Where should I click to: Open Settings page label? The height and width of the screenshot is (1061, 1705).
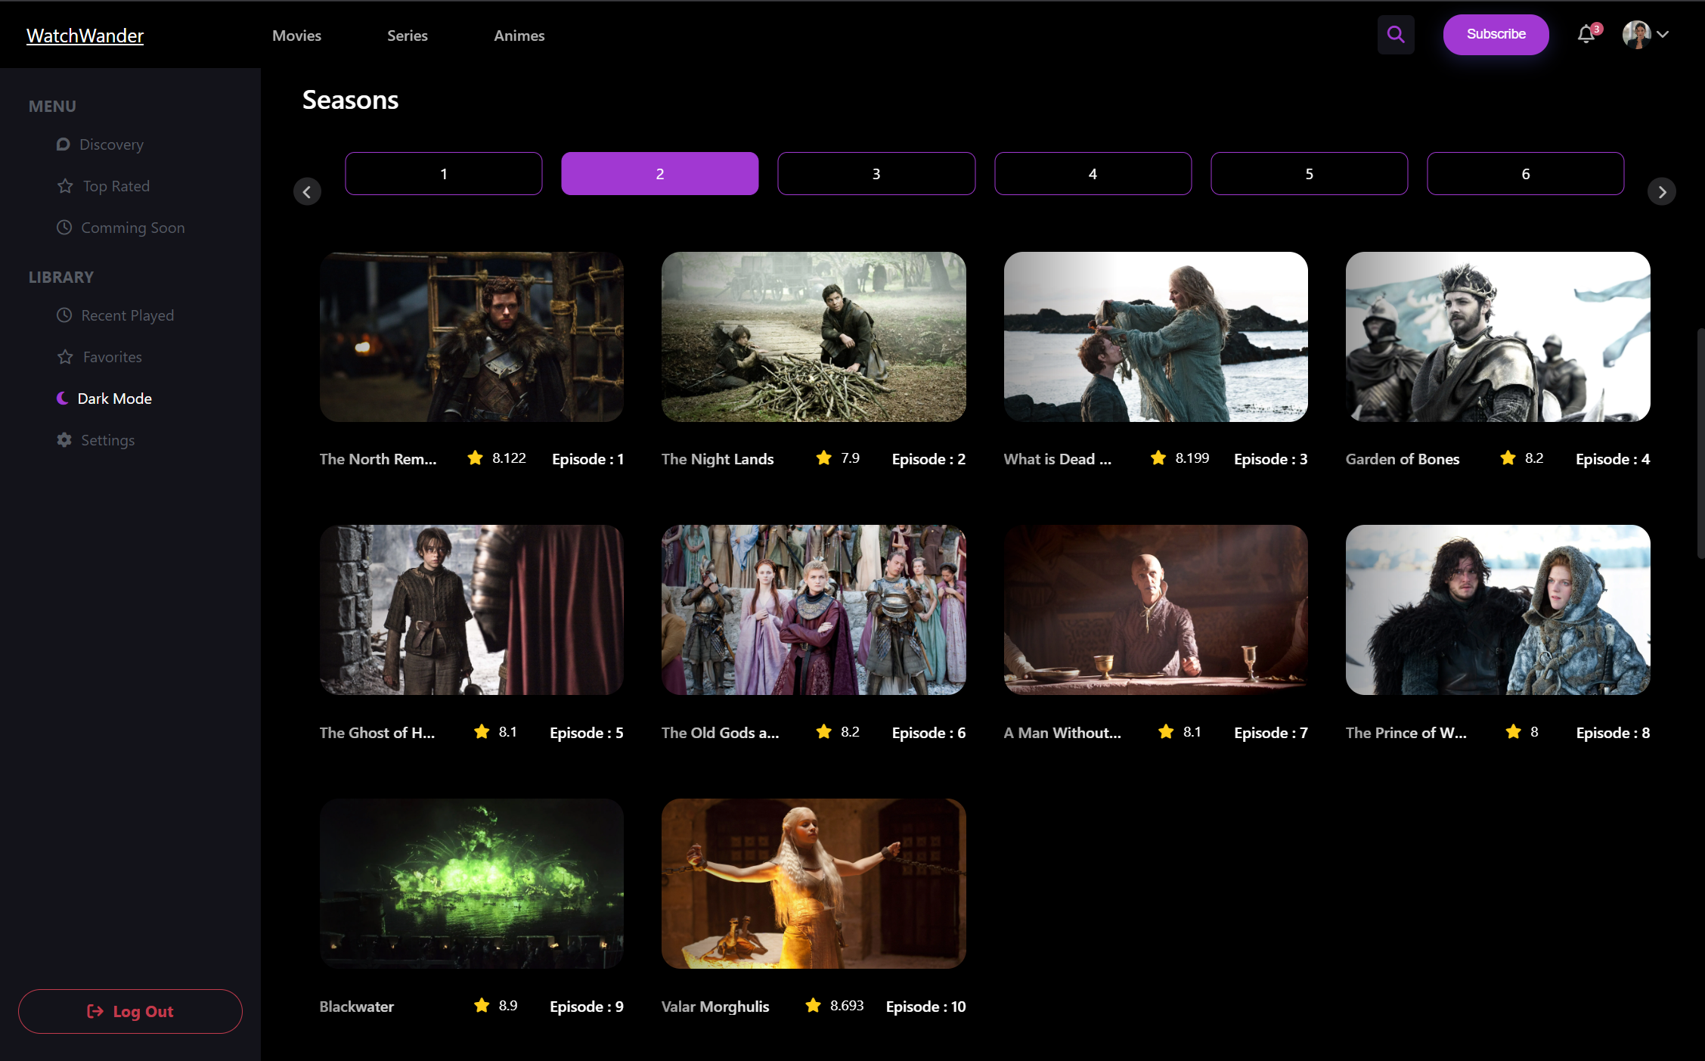point(108,440)
